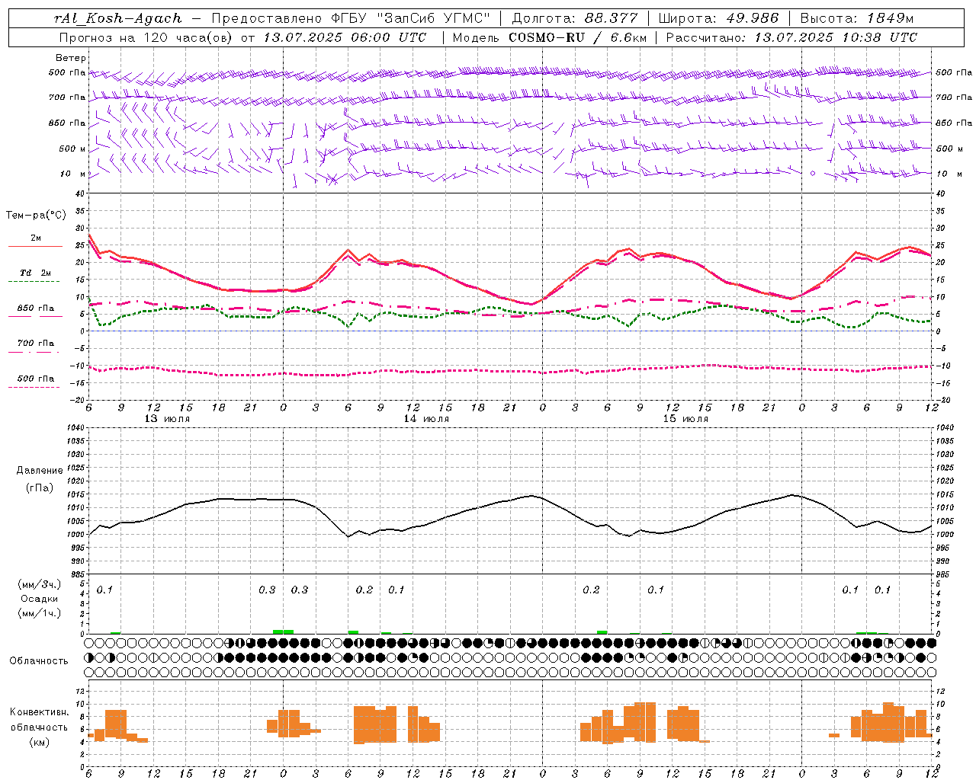Click the Td 2м dew point legend entry
Image resolution: width=976 pixels, height=780 pixels.
point(36,273)
